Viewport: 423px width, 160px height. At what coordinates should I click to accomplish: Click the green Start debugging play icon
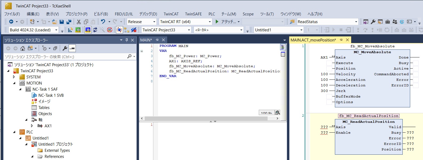point(217,22)
